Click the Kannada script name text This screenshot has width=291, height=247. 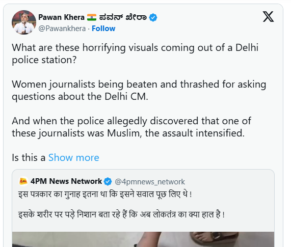tap(123, 17)
